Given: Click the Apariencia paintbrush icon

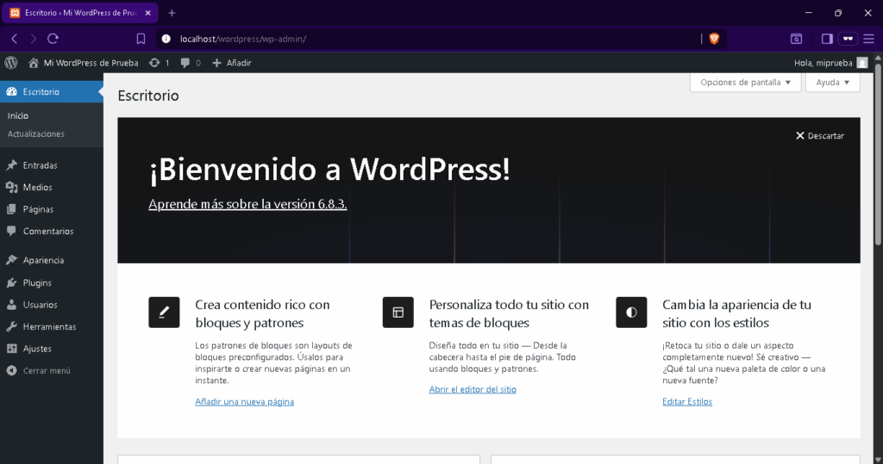Looking at the screenshot, I should pyautogui.click(x=12, y=260).
